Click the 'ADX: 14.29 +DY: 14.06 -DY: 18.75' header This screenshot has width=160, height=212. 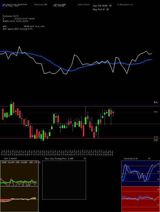tap(21, 163)
